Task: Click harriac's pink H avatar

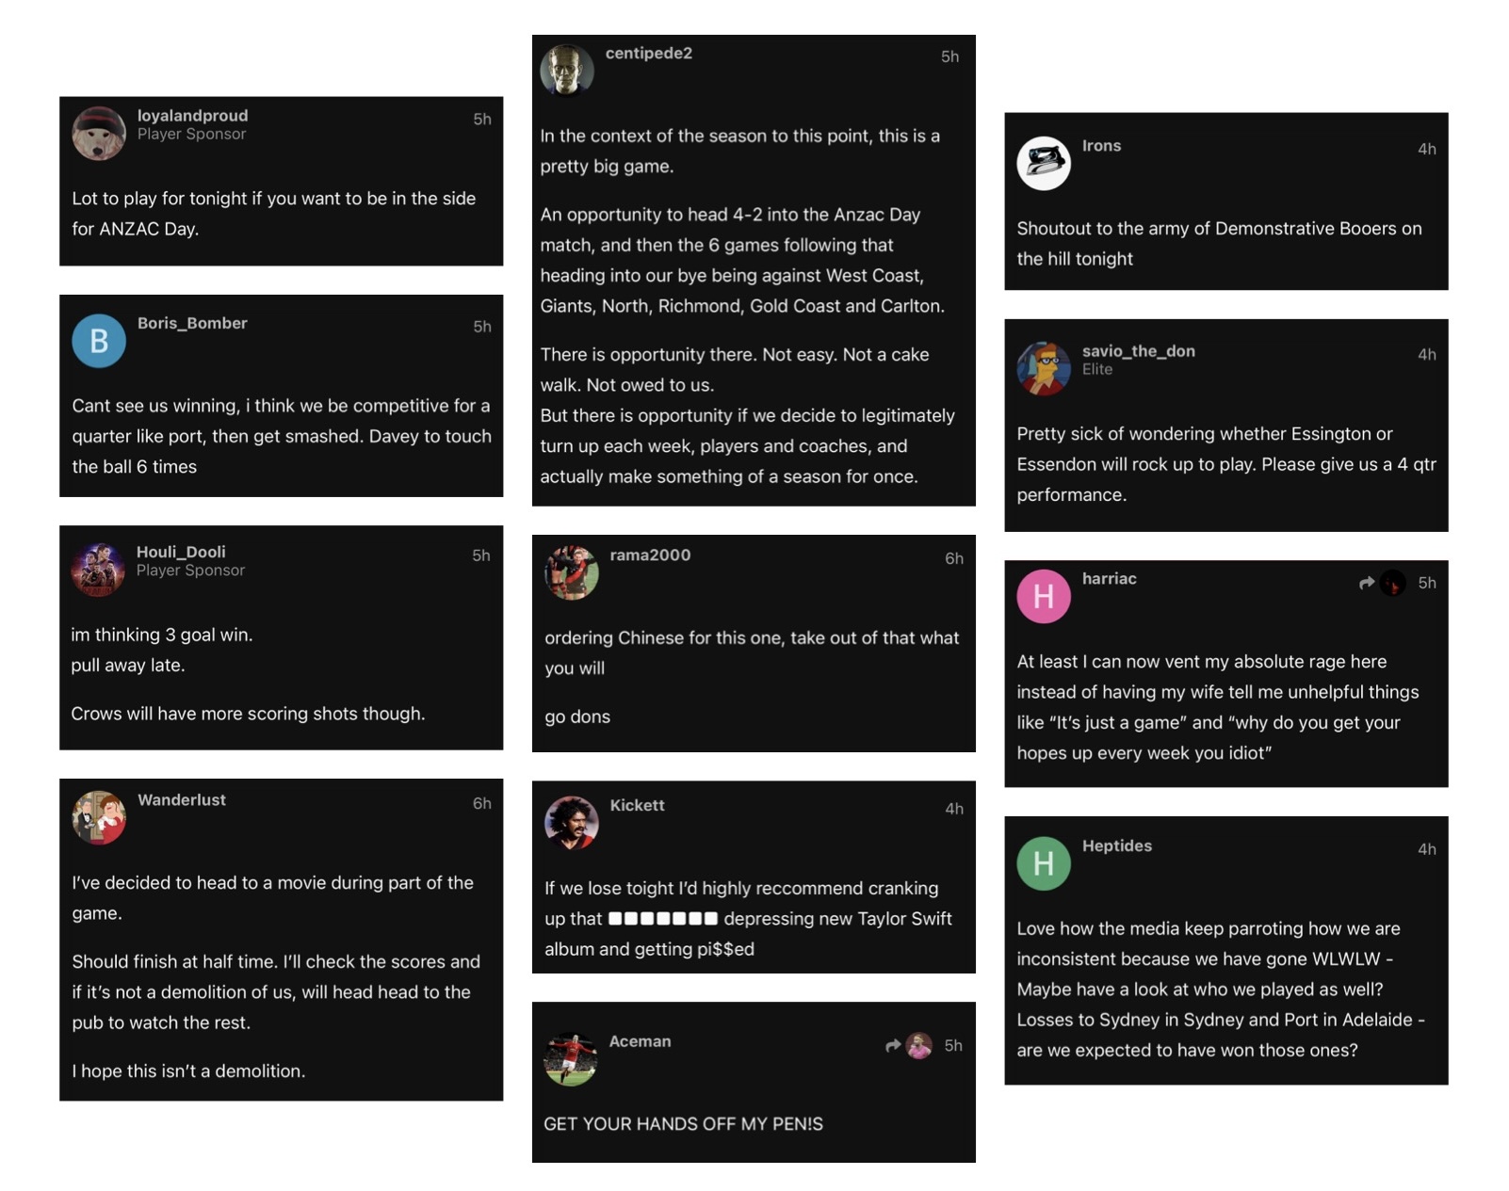Action: click(x=1044, y=596)
